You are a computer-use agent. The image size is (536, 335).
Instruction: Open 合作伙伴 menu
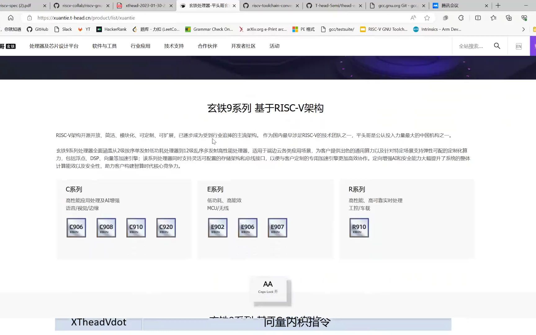208,46
